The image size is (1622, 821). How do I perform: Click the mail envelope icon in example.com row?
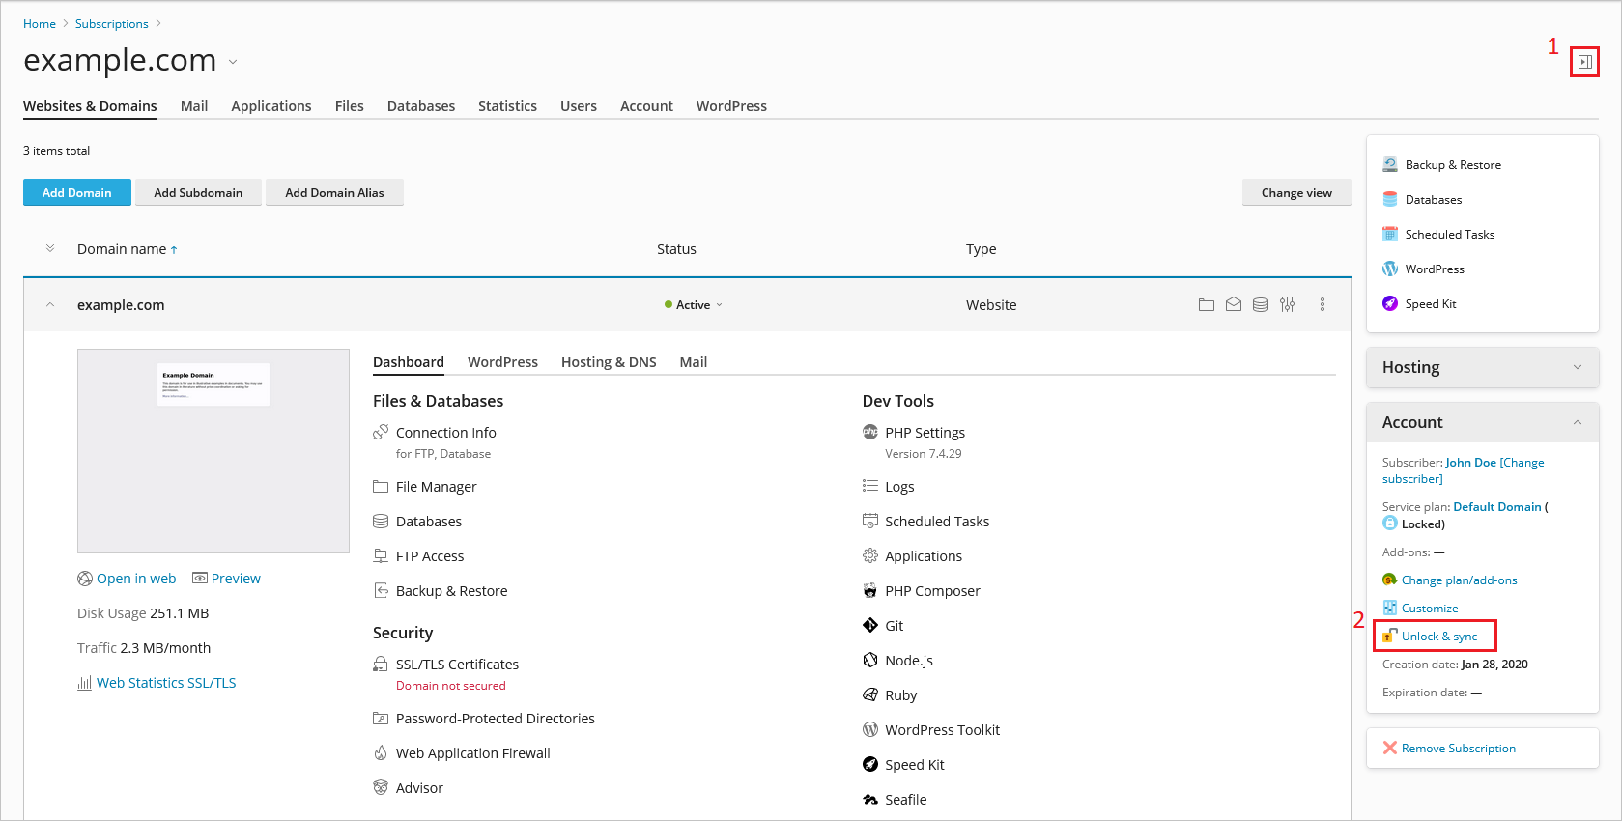coord(1234,305)
